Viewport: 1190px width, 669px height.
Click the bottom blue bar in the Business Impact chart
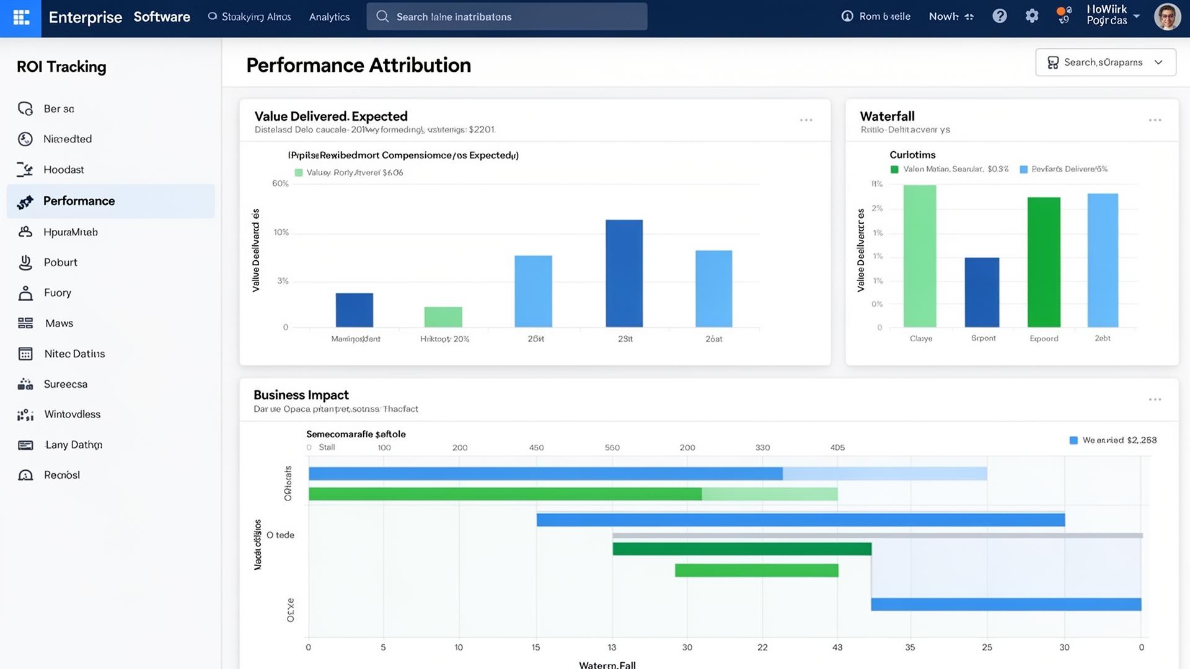(1006, 604)
